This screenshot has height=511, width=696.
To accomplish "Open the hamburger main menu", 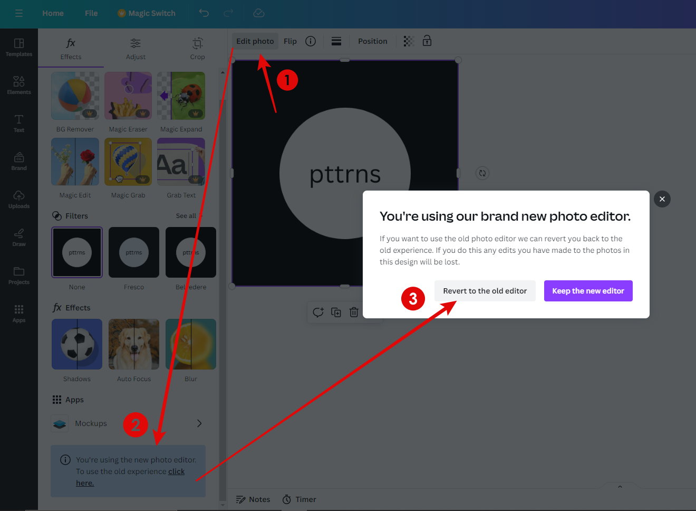I will coord(19,13).
